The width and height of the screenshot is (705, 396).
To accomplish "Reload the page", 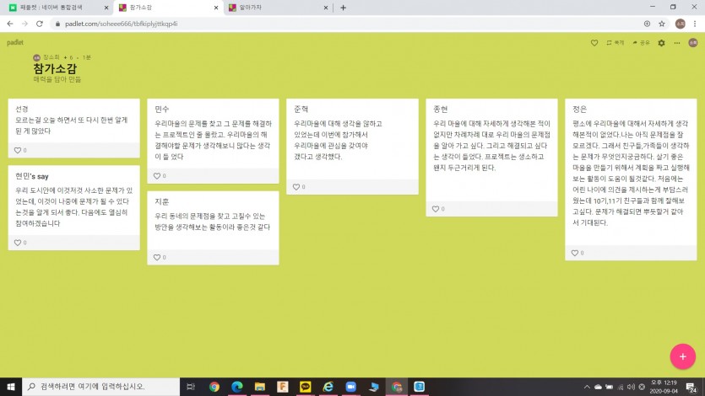I will (x=39, y=24).
